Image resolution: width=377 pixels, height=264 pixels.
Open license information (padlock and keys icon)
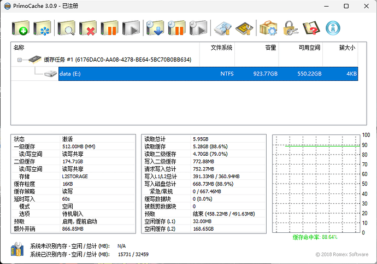click(x=291, y=28)
